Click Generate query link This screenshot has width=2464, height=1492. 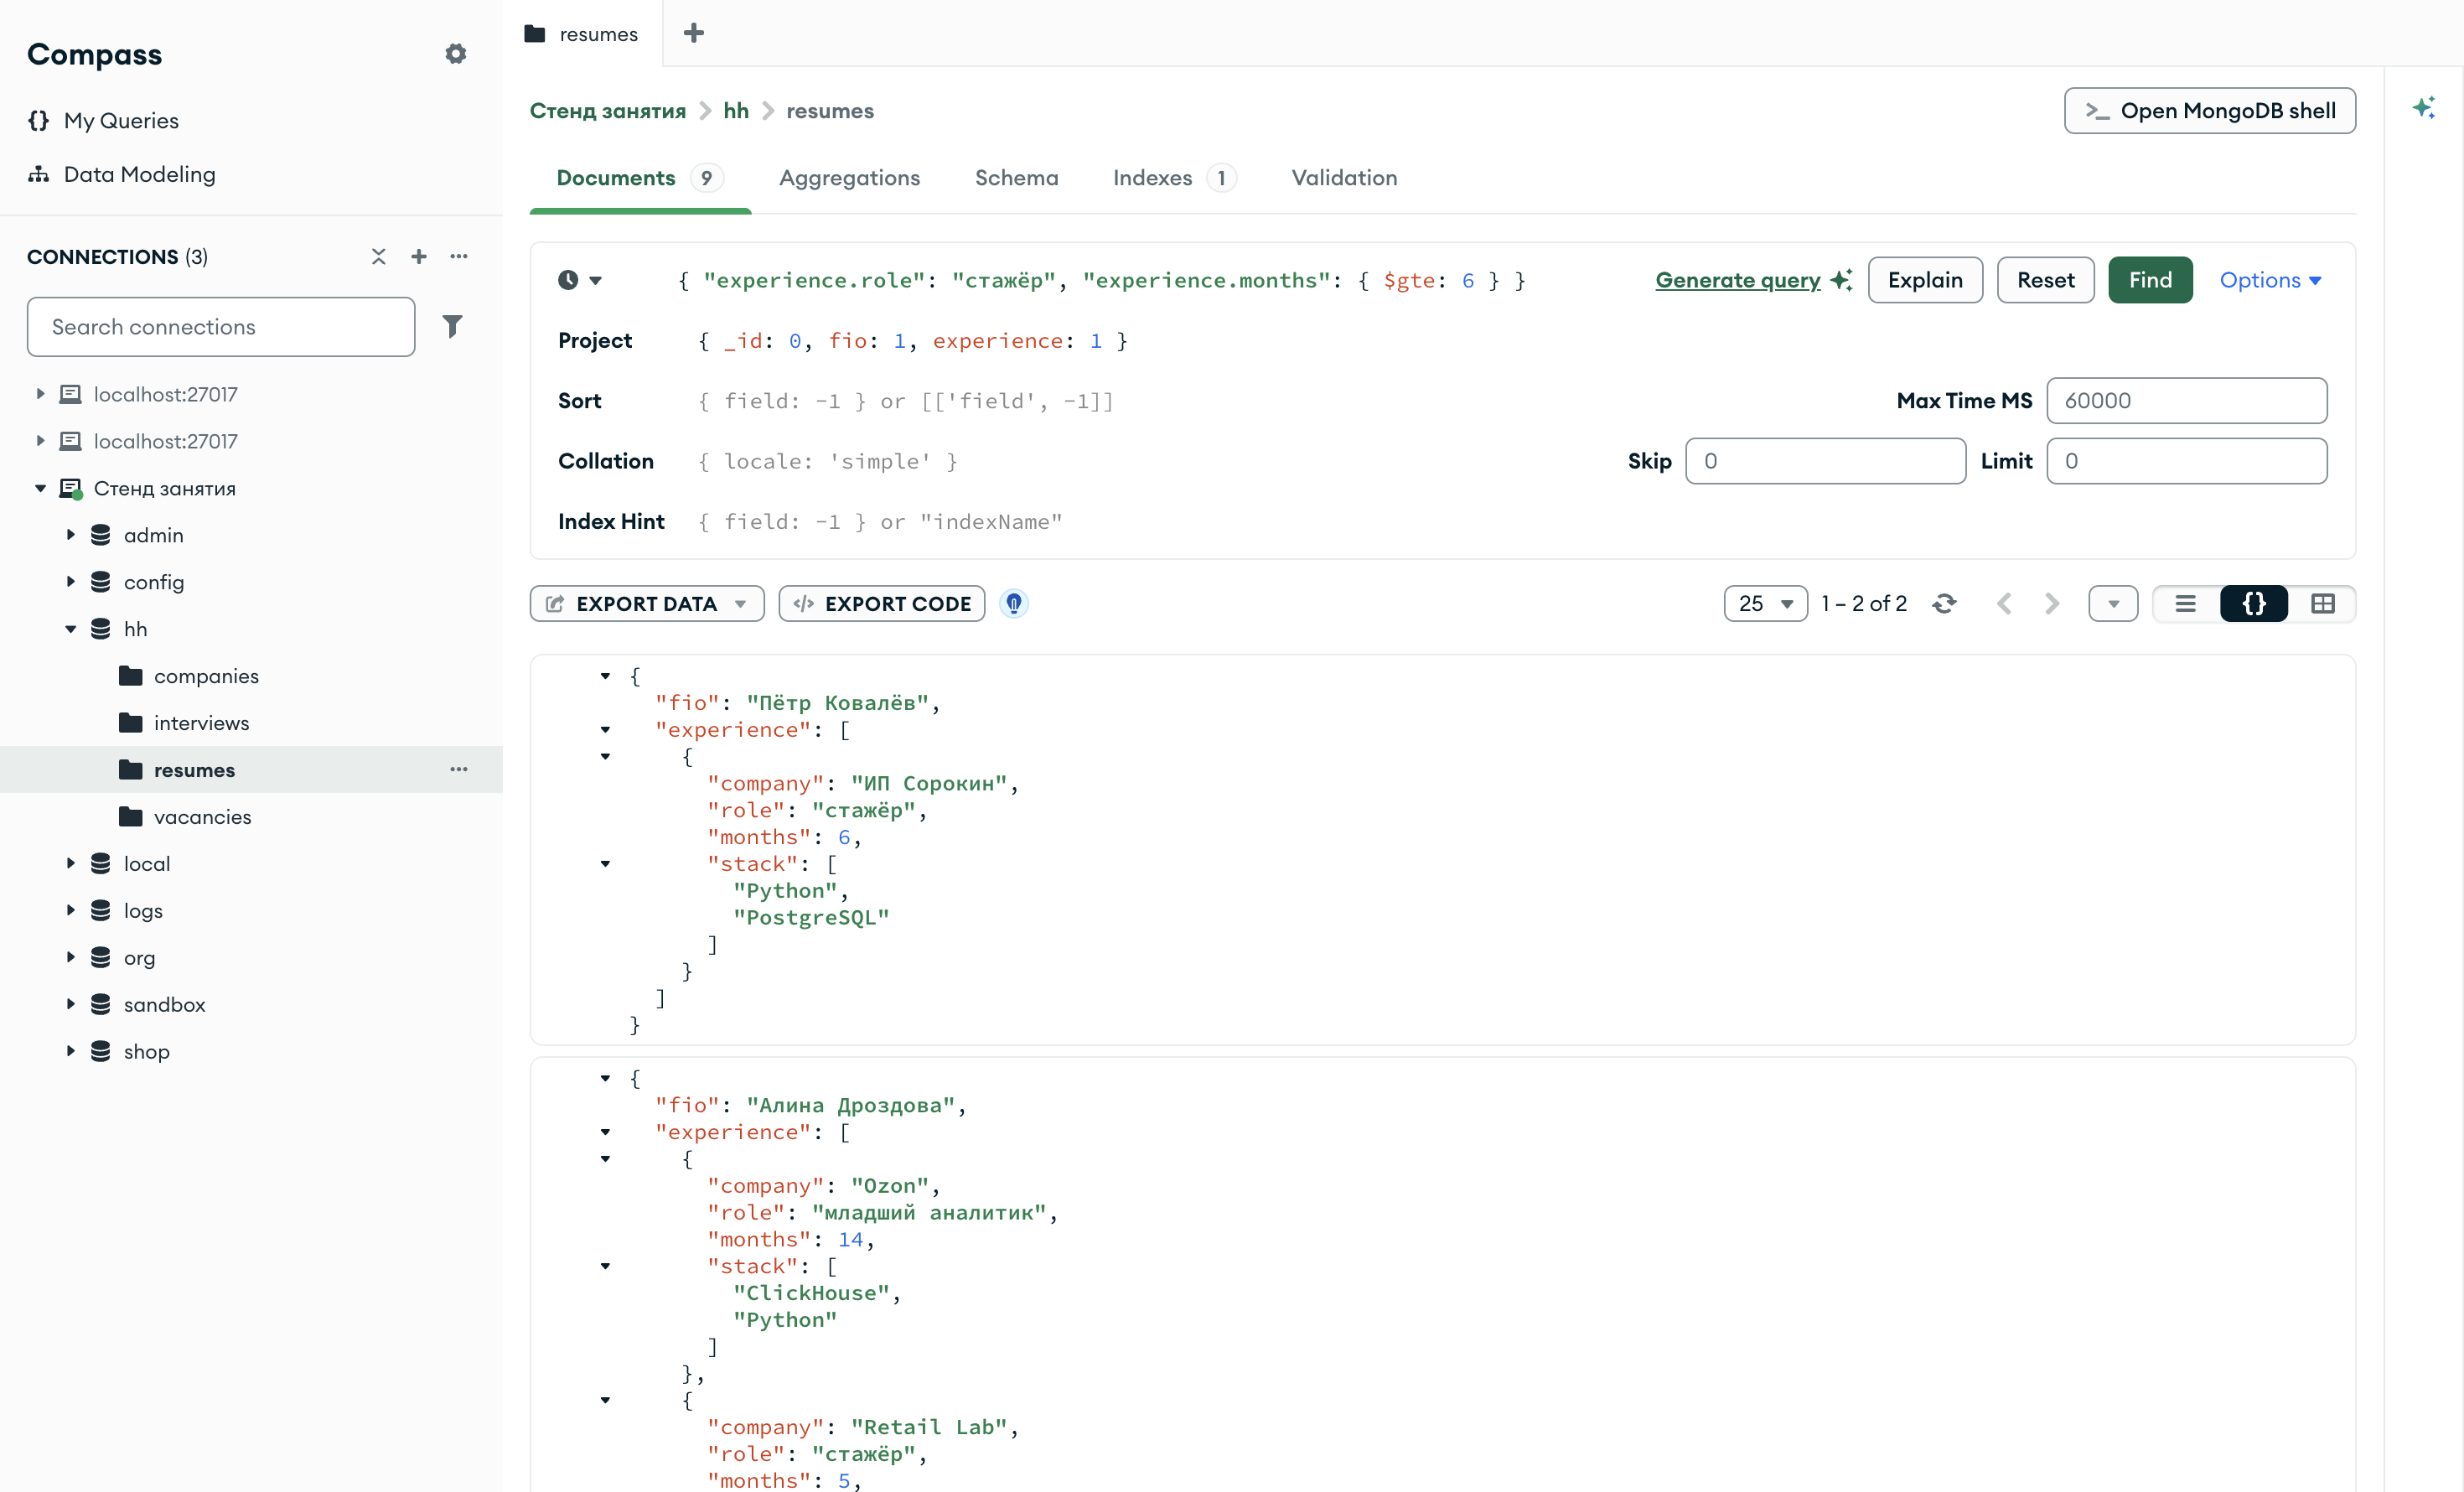(x=1738, y=280)
